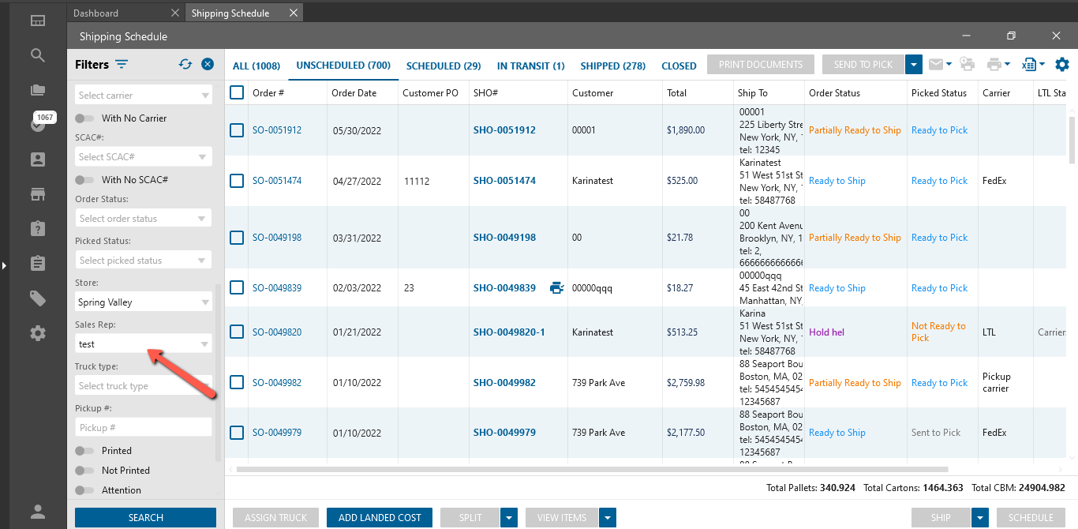Open the Select truck type dropdown
Screen dimensions: 1078x529
(144, 385)
